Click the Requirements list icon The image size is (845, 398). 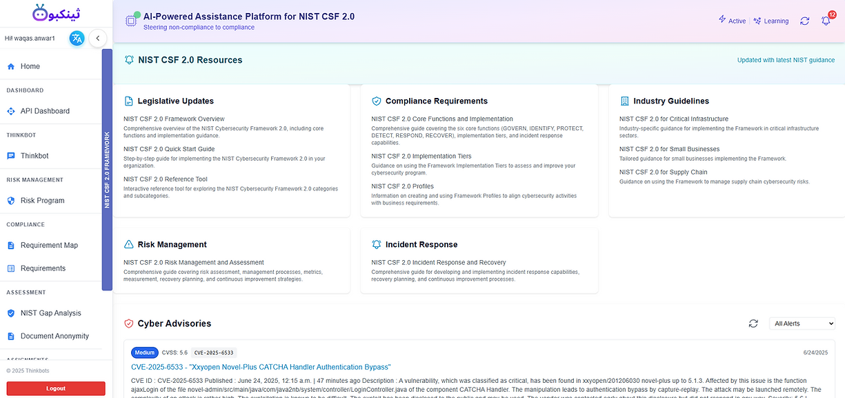pos(11,268)
